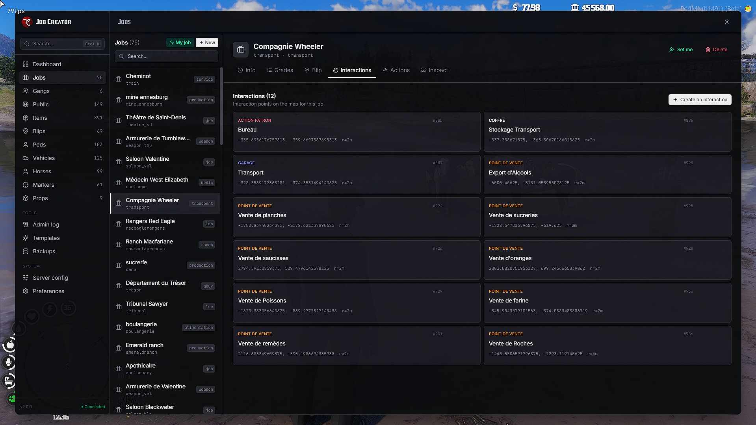The width and height of the screenshot is (756, 425).
Task: Click the Job Creator logo icon
Action: coord(27,22)
